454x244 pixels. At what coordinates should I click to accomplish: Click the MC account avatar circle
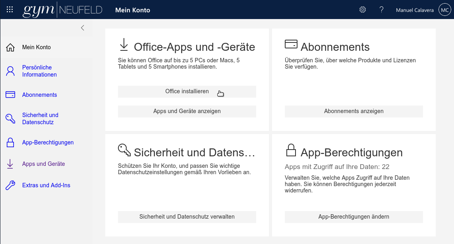(444, 10)
